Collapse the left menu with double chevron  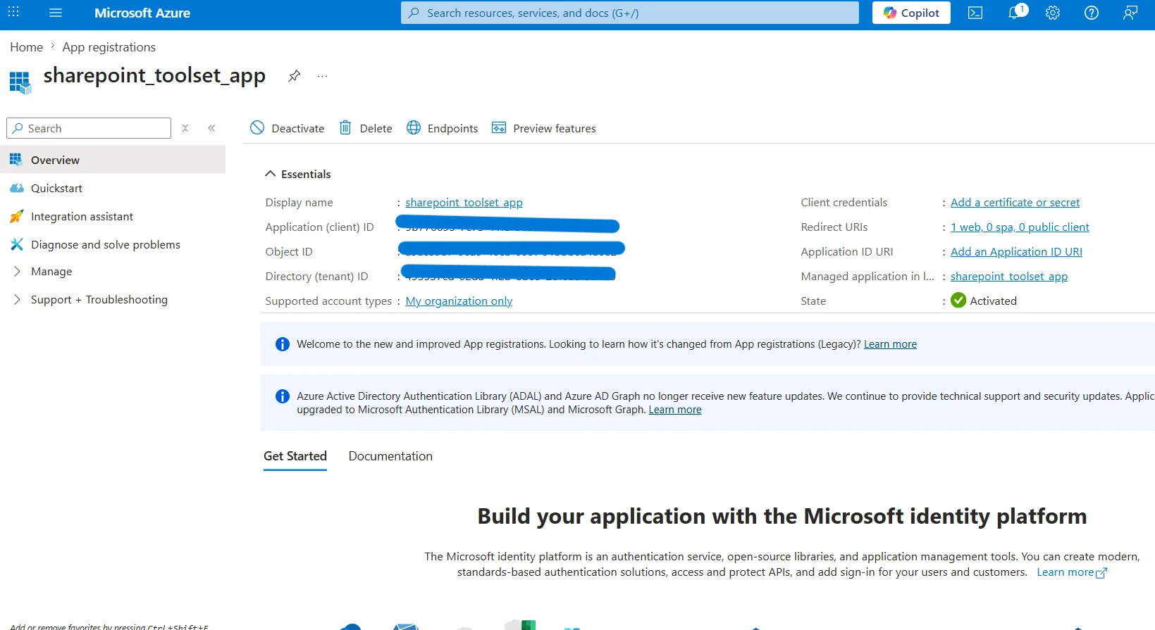coord(211,128)
